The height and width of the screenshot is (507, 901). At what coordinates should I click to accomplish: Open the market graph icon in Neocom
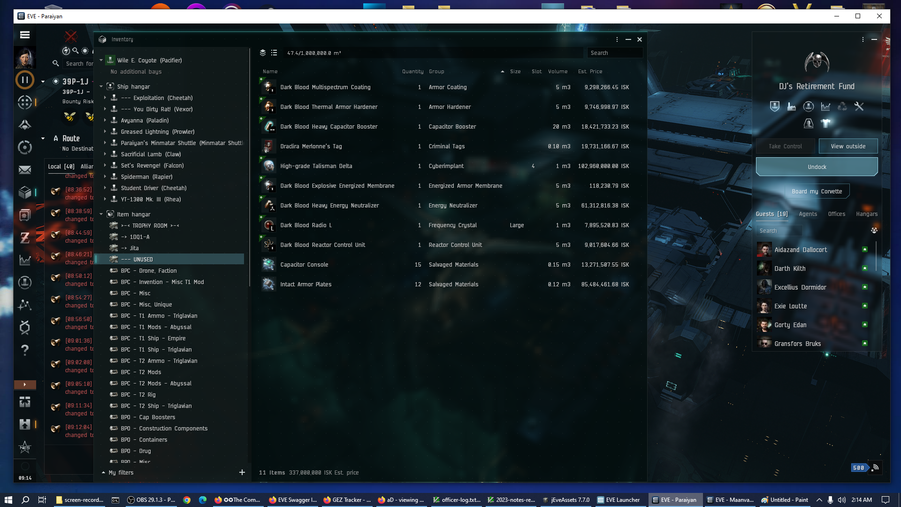25,260
